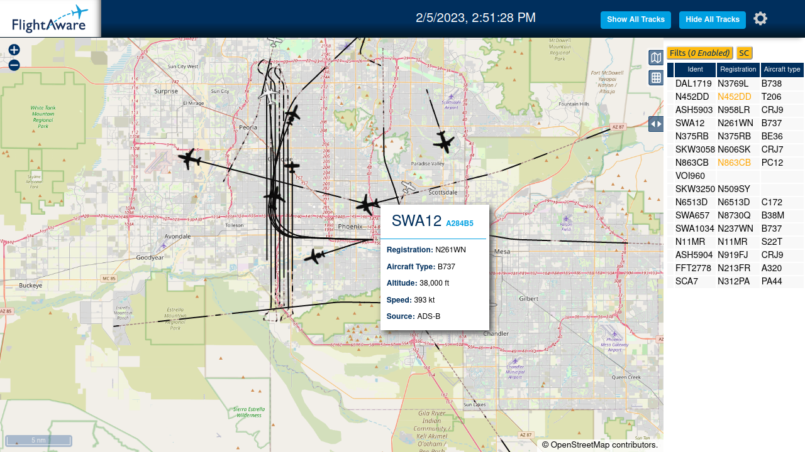Click the grid table icon on the map
Image resolution: width=805 pixels, height=452 pixels.
(x=656, y=78)
